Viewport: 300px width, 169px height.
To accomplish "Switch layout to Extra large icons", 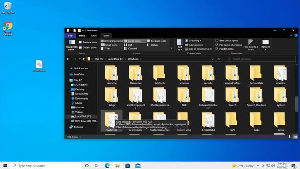I will coord(112,41).
